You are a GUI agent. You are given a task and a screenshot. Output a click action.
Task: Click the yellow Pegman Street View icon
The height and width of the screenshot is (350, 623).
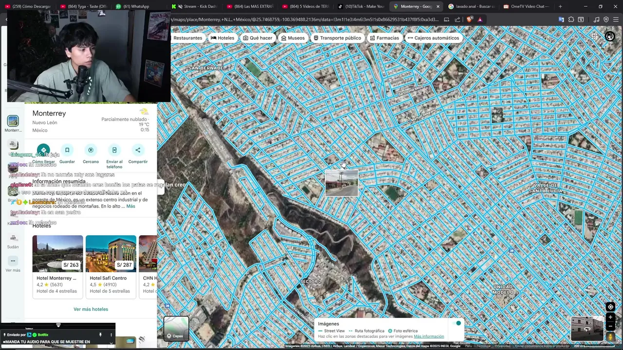[x=610, y=336]
